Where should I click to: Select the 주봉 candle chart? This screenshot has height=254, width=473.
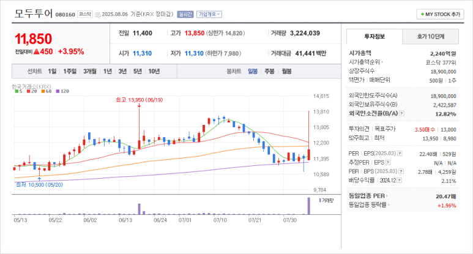269,72
